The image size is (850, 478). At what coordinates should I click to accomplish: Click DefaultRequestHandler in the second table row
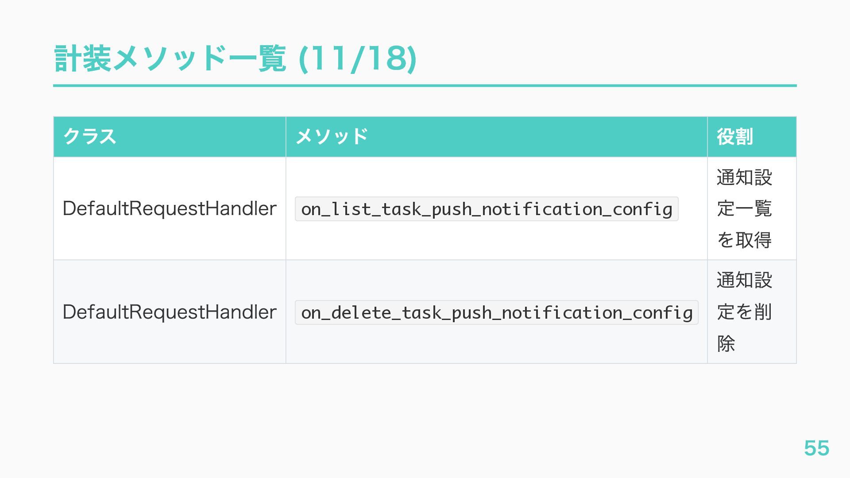pos(170,312)
